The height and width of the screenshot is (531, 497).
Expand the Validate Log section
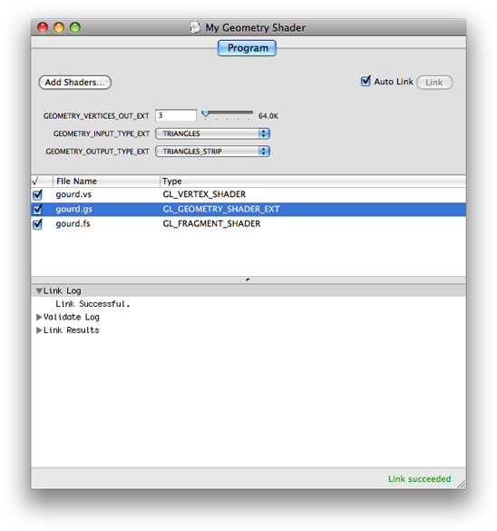[x=39, y=317]
